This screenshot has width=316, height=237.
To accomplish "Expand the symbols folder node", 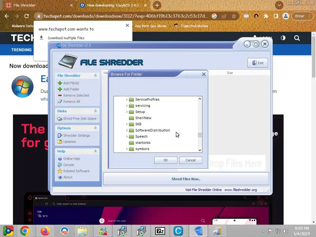I will (127, 149).
